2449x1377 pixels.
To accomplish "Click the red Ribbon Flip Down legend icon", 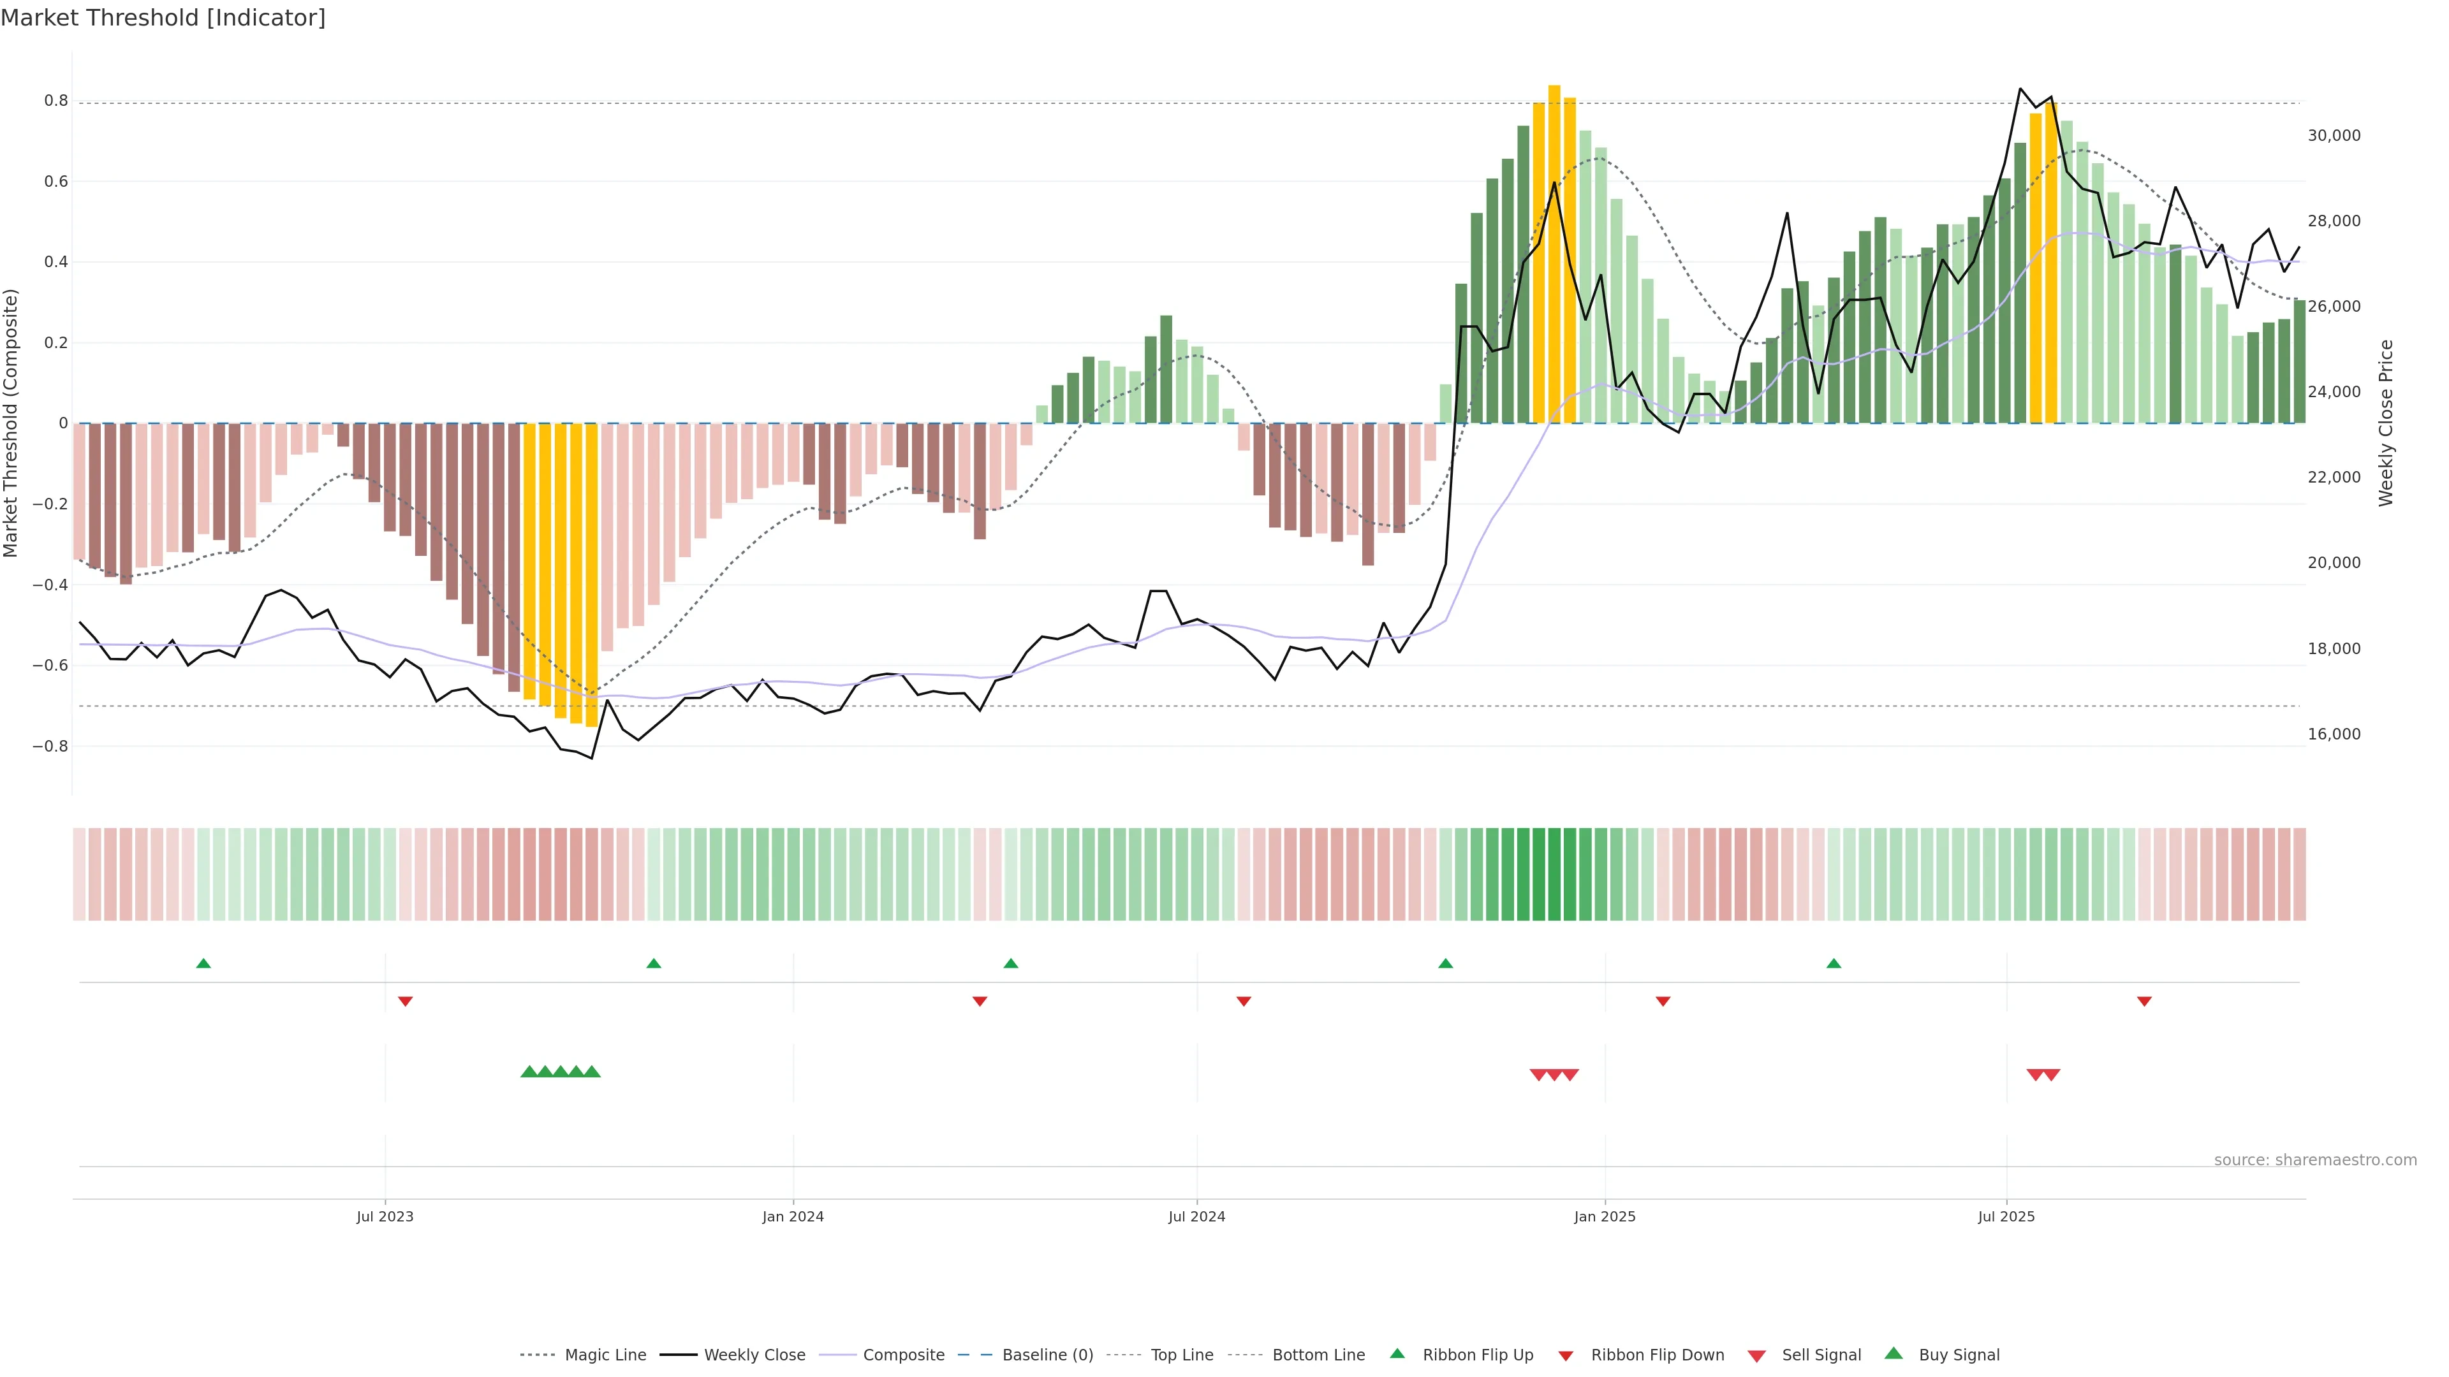I will point(1565,1356).
